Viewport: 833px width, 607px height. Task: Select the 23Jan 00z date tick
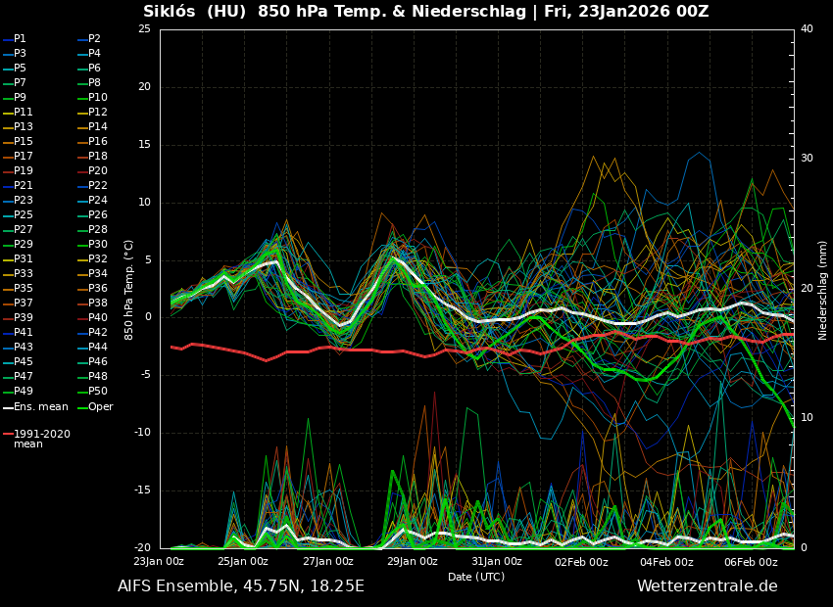click(159, 562)
